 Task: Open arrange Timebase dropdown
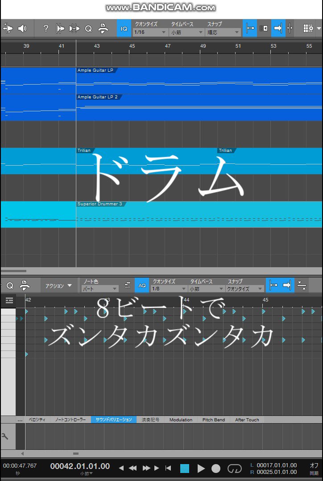coord(187,32)
